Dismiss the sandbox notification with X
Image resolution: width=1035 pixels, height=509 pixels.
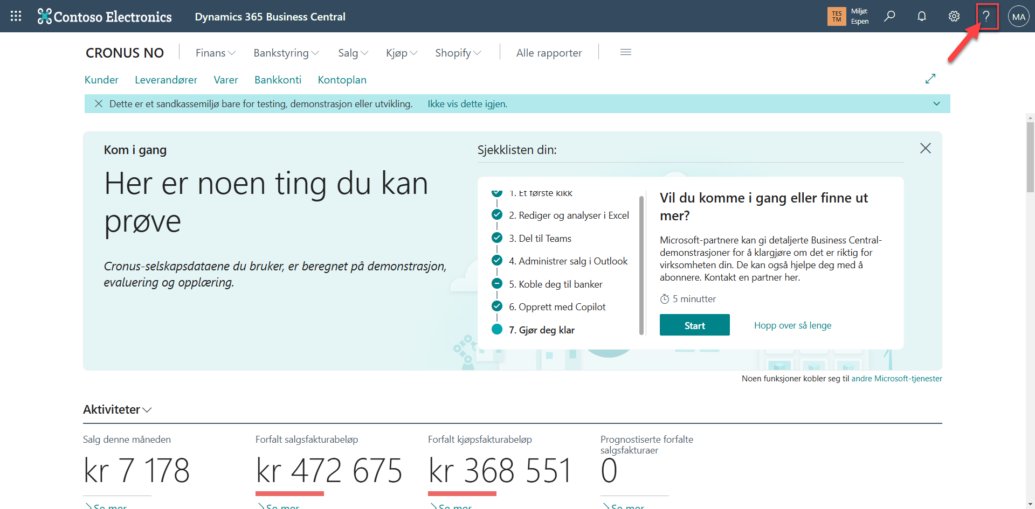click(99, 103)
